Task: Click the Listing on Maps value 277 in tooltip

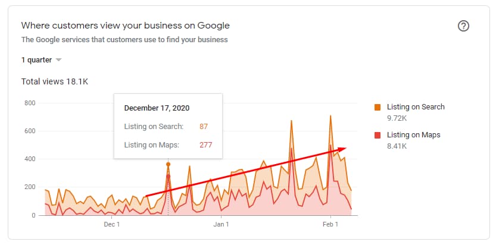Action: pos(205,145)
